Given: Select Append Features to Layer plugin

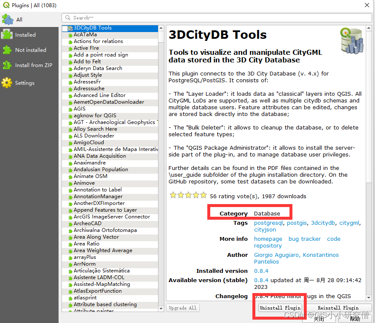Looking at the screenshot, I should tap(110, 210).
